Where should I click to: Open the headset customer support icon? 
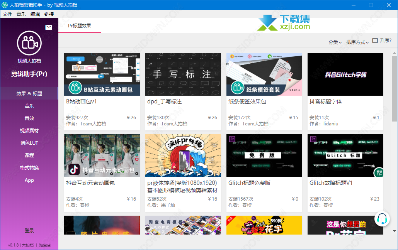click(382, 219)
